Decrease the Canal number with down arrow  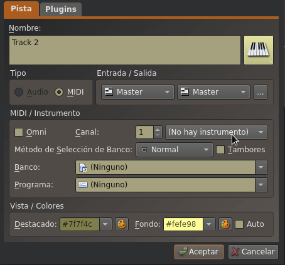158,135
